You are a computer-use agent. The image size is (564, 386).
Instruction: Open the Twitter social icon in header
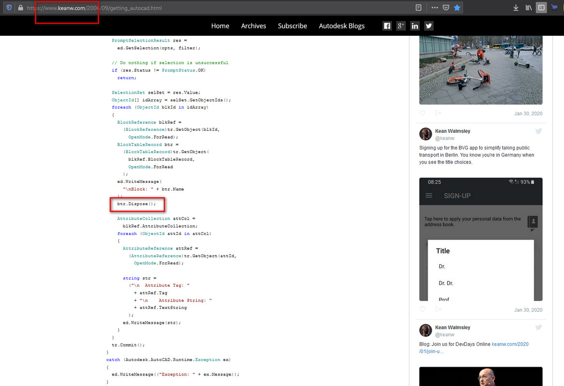[x=429, y=26]
